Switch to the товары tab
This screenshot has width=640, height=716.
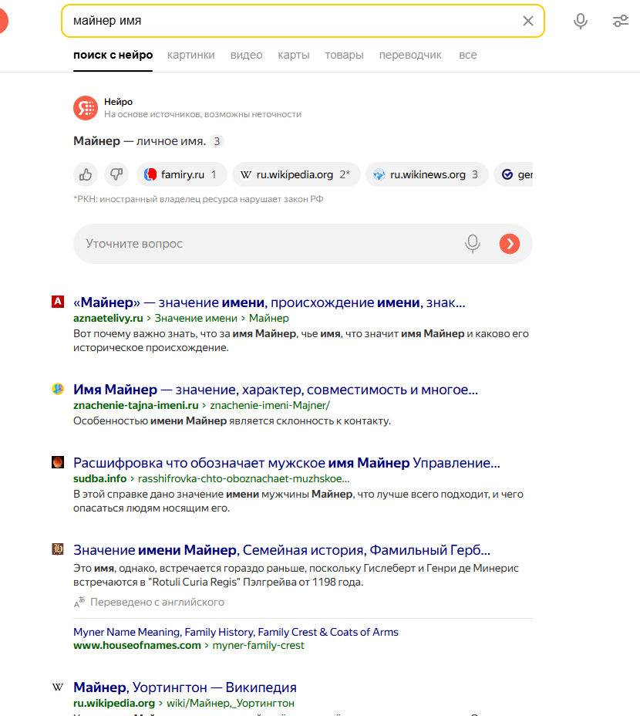coord(344,56)
